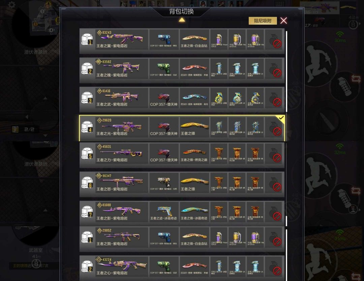This screenshot has height=281, width=364.
Task: Close the backpack switch panel with X
Action: pyautogui.click(x=284, y=21)
